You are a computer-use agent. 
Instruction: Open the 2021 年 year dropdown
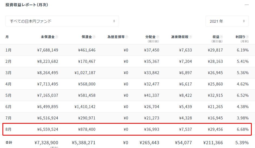click(227, 21)
